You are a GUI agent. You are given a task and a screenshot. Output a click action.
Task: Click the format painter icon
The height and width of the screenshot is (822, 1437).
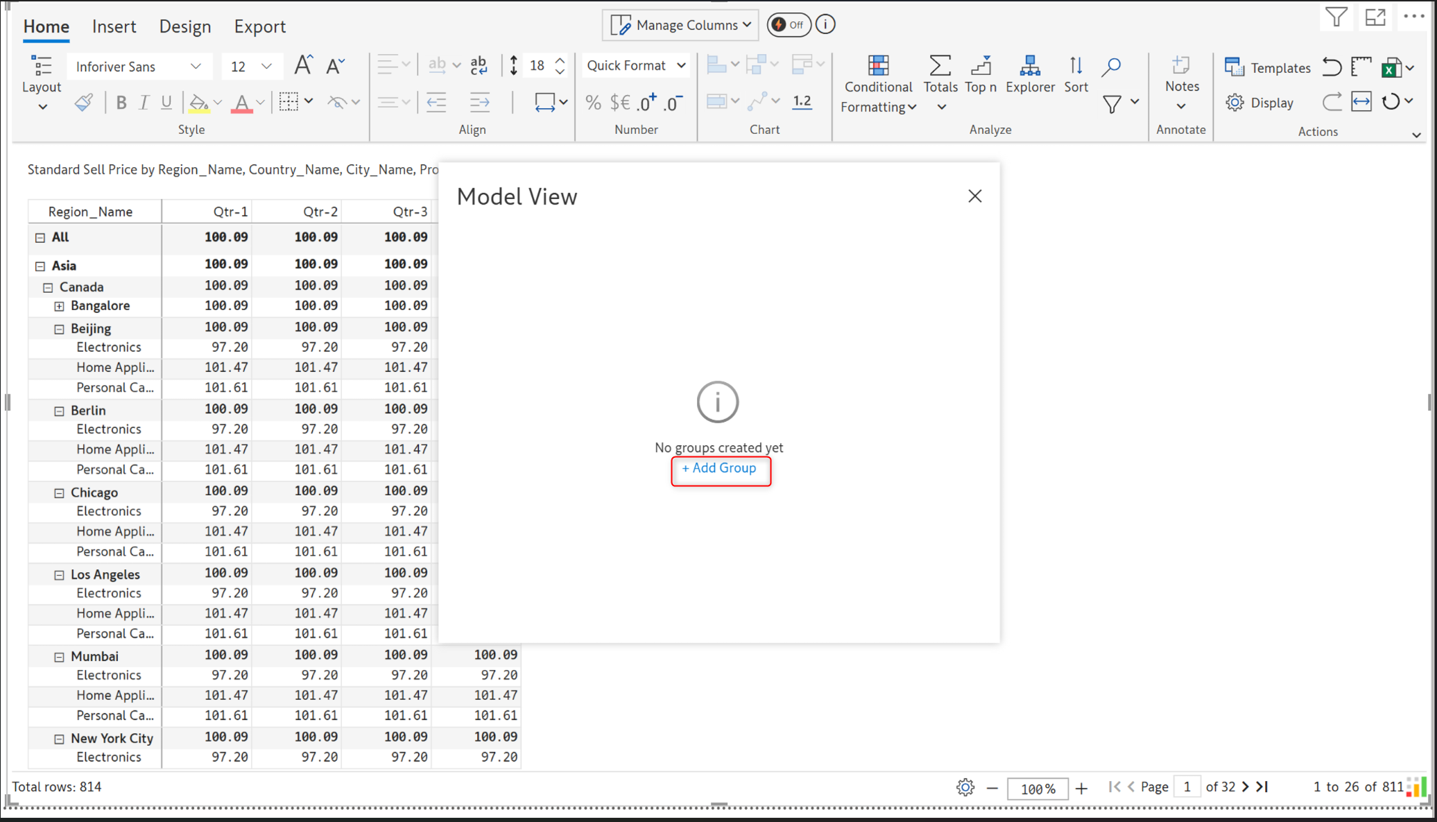point(83,103)
